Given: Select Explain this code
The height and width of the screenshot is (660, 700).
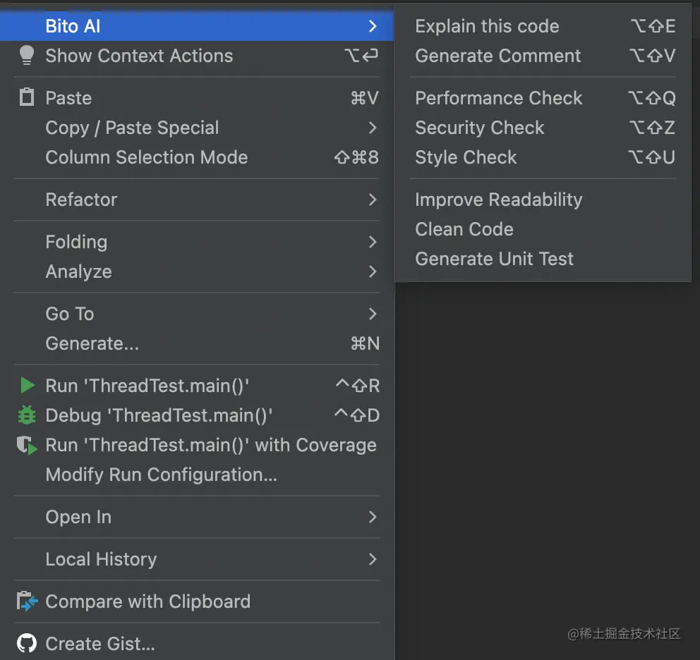Looking at the screenshot, I should click(487, 26).
